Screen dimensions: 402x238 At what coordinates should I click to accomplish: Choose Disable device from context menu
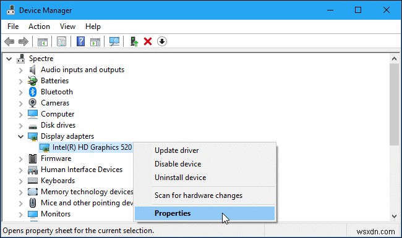[x=205, y=164]
